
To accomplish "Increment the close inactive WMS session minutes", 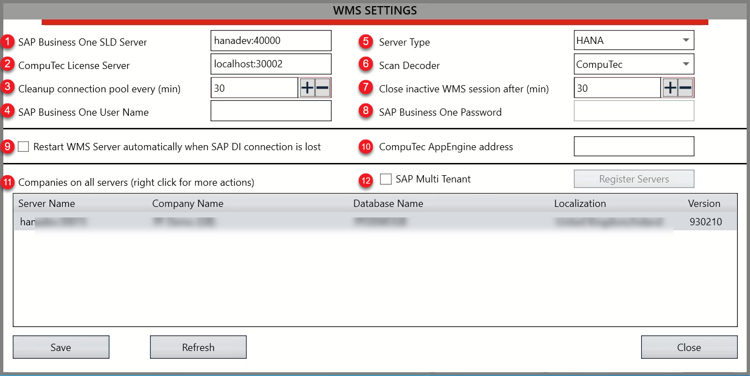I will [x=671, y=87].
